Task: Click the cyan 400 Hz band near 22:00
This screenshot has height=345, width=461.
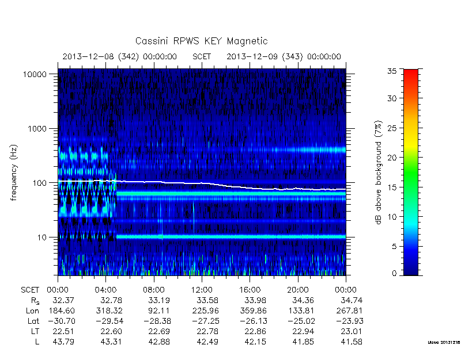Action: click(322, 149)
